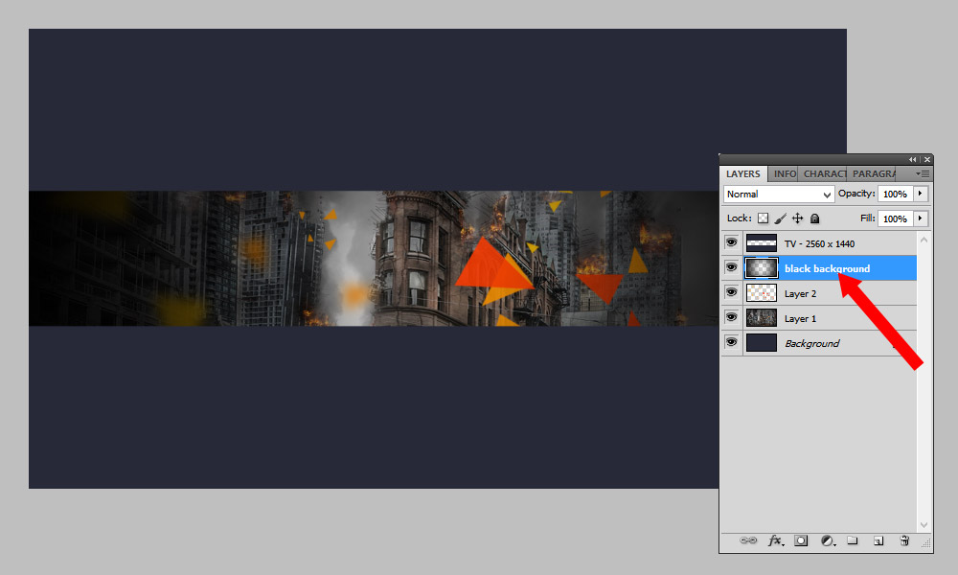
Task: Lock all with the padlock icon
Action: coord(814,218)
